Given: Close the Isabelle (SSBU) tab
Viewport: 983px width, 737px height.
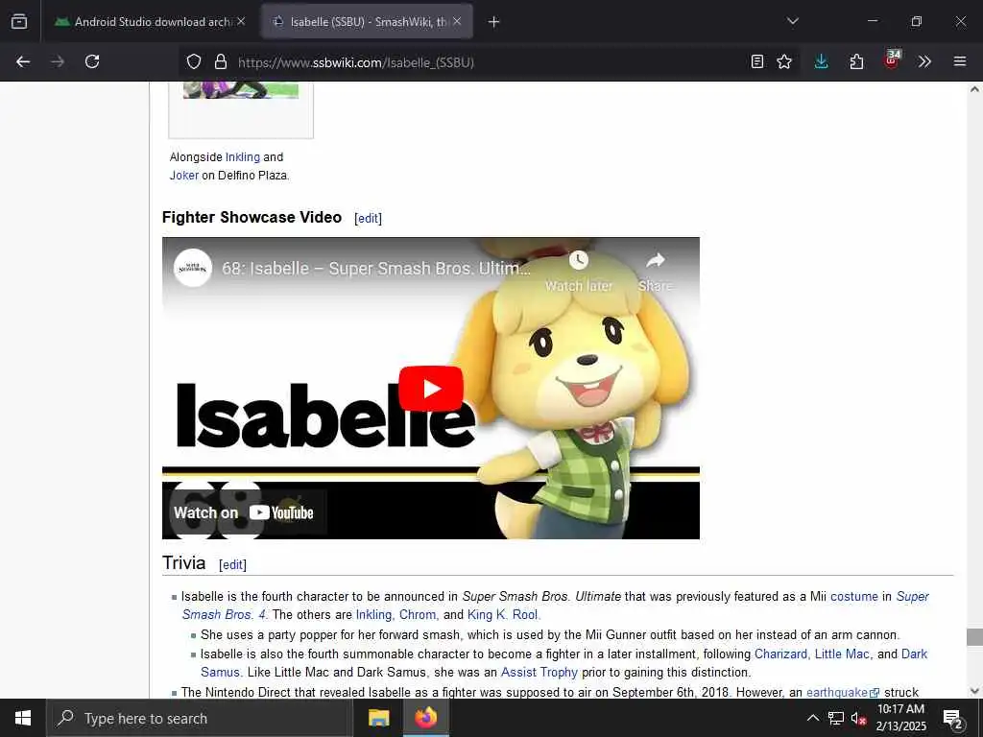Looking at the screenshot, I should point(457,21).
